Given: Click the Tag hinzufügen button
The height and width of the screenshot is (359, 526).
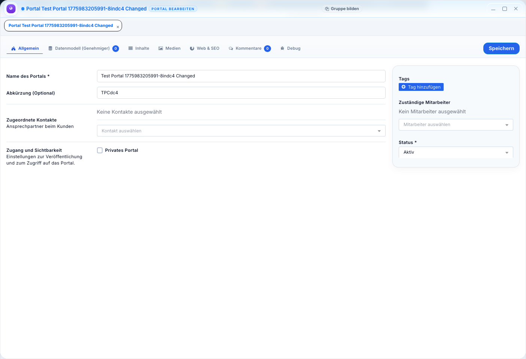Looking at the screenshot, I should click(x=421, y=87).
